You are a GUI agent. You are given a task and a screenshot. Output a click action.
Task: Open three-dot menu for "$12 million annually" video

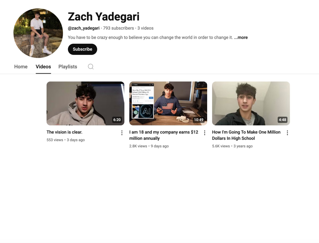click(205, 133)
